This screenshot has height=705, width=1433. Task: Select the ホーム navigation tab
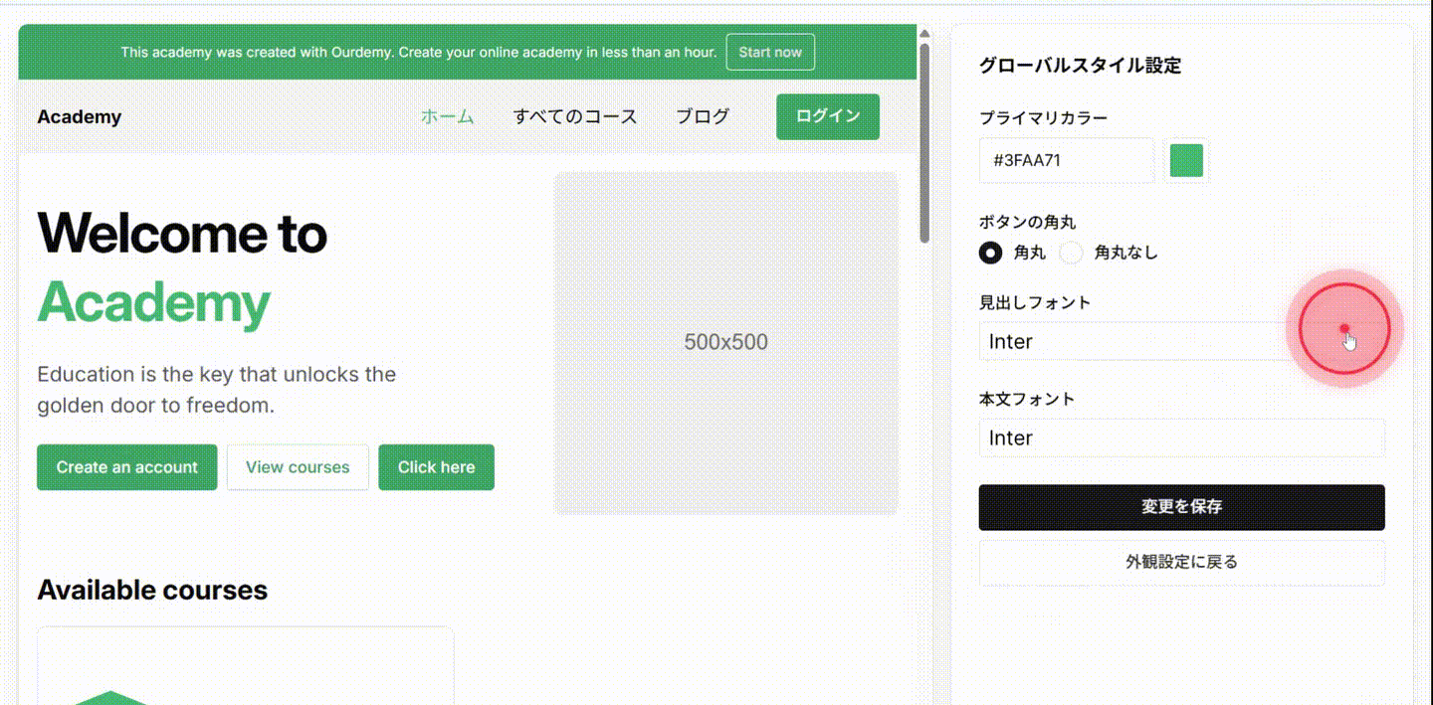(x=447, y=116)
